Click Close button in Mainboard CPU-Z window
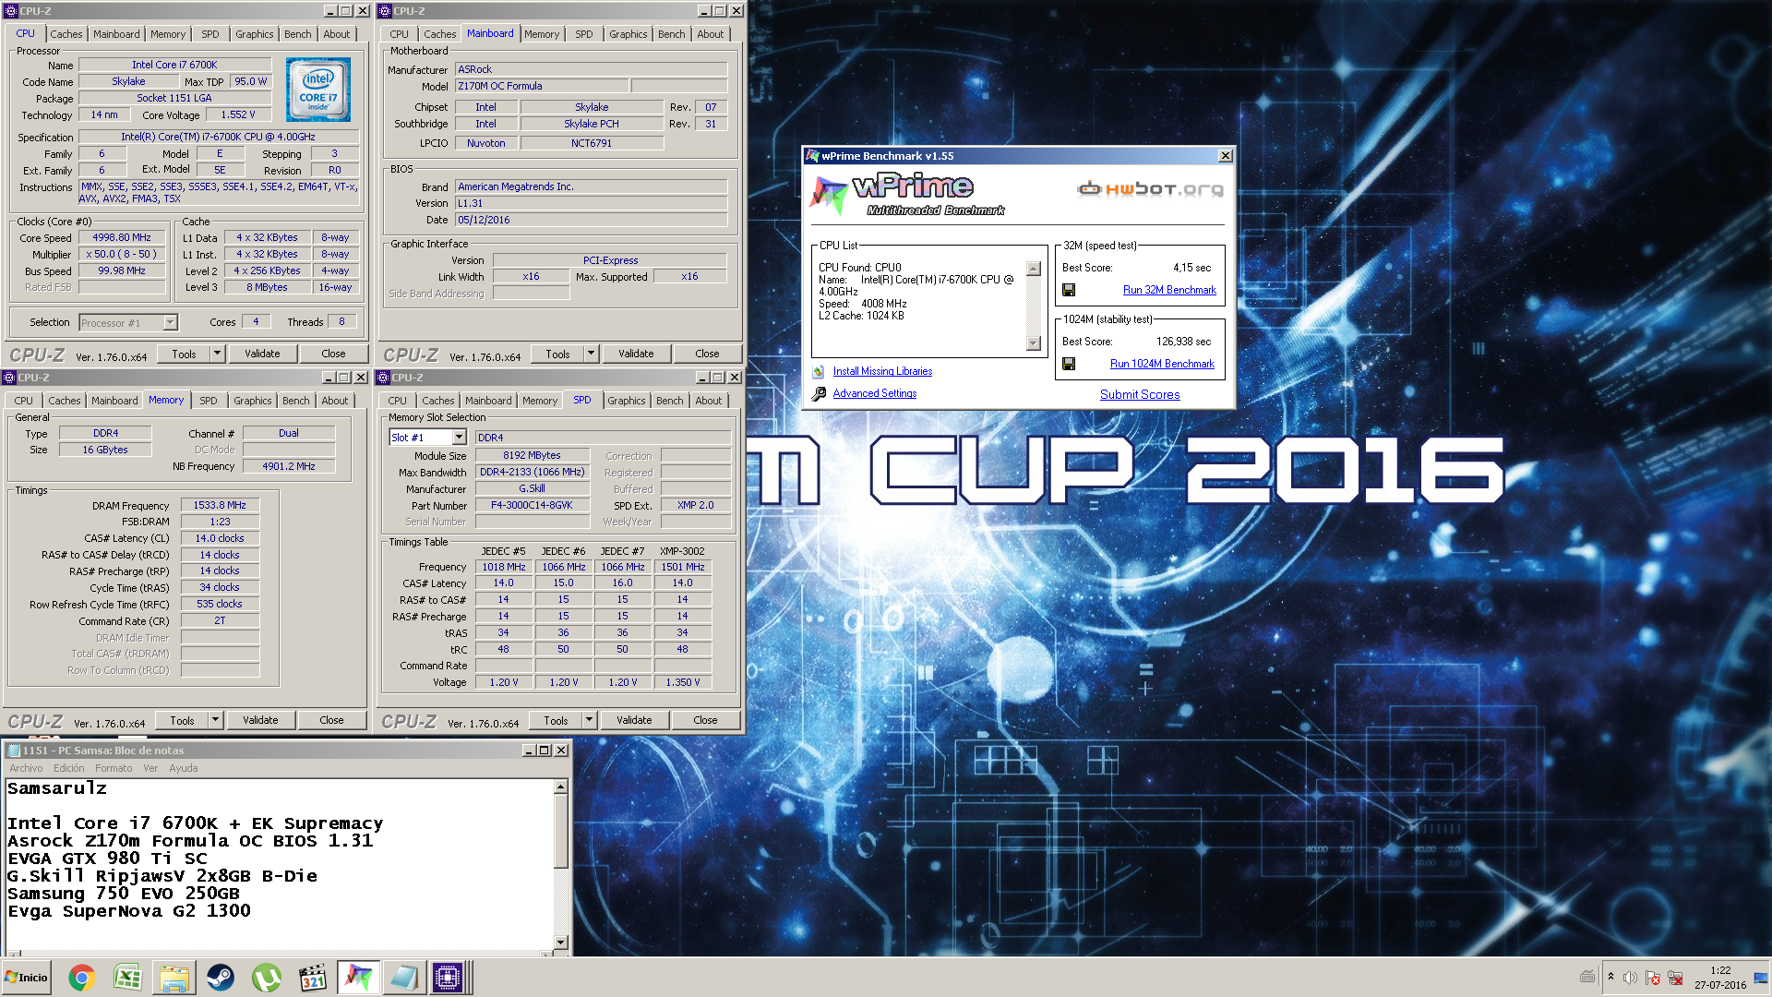Viewport: 1772px width, 997px height. (x=707, y=354)
